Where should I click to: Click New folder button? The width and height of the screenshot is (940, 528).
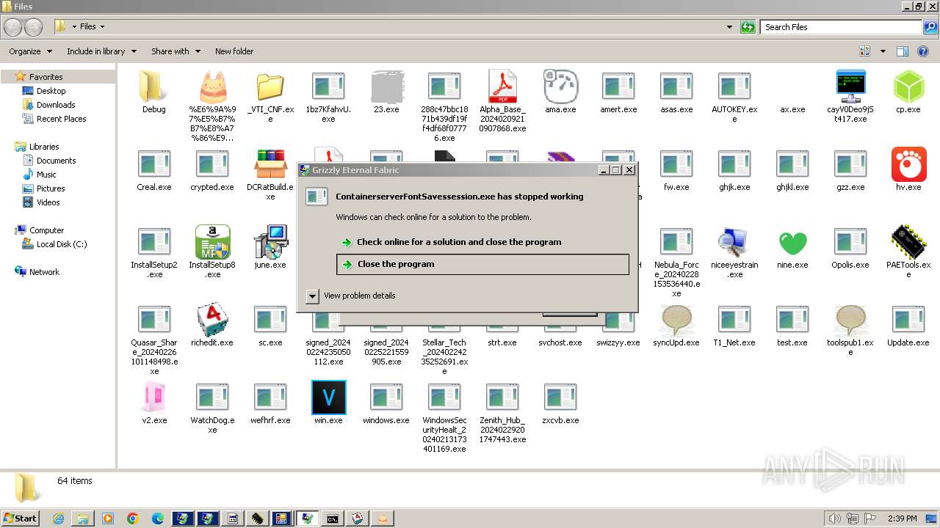click(234, 51)
